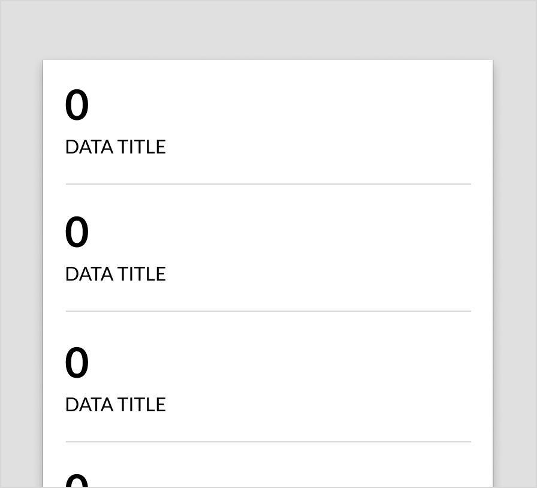Click the word TITLE in the third label
Image resolution: width=537 pixels, height=488 pixels.
point(141,405)
